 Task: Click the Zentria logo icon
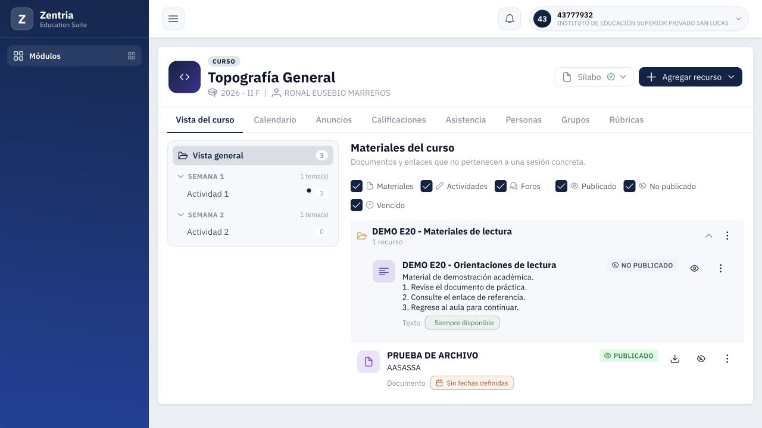tap(22, 19)
